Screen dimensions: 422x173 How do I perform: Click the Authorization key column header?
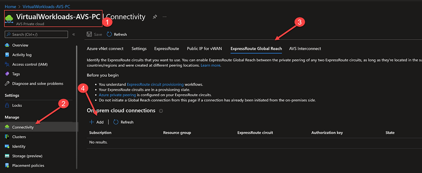327,133
